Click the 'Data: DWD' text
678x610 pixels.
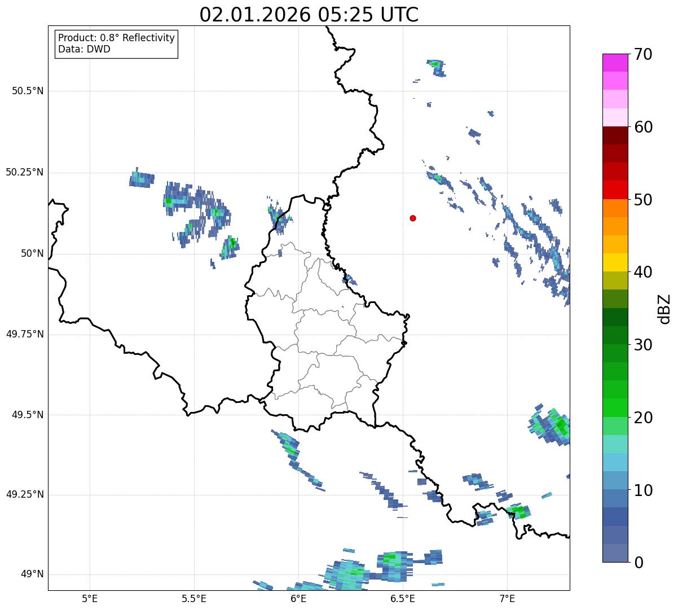[x=84, y=49]
